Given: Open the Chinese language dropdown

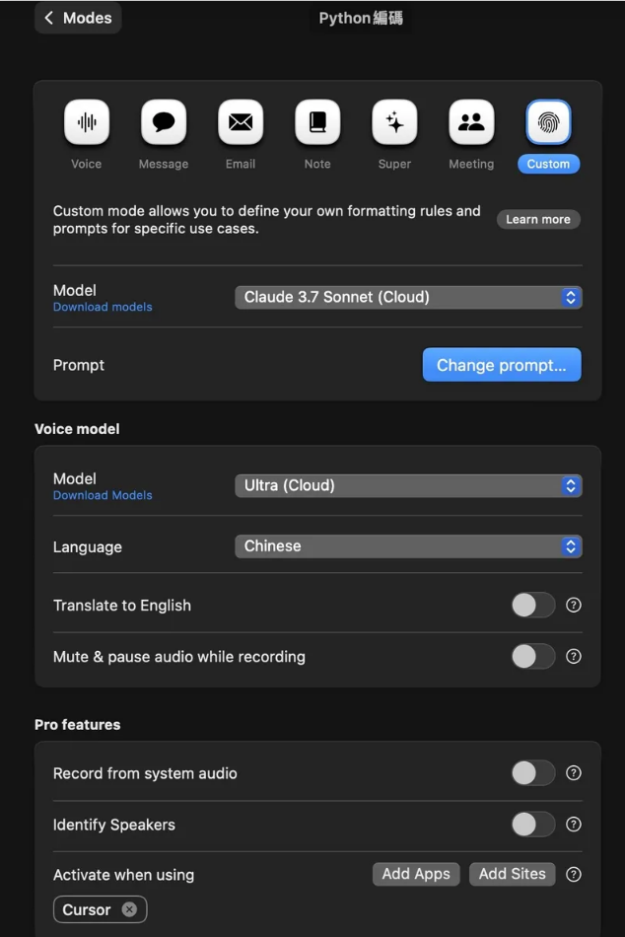Looking at the screenshot, I should coord(408,546).
